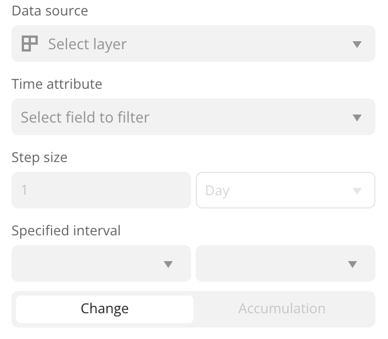Click the Step size number field
388x339 pixels.
pyautogui.click(x=101, y=190)
